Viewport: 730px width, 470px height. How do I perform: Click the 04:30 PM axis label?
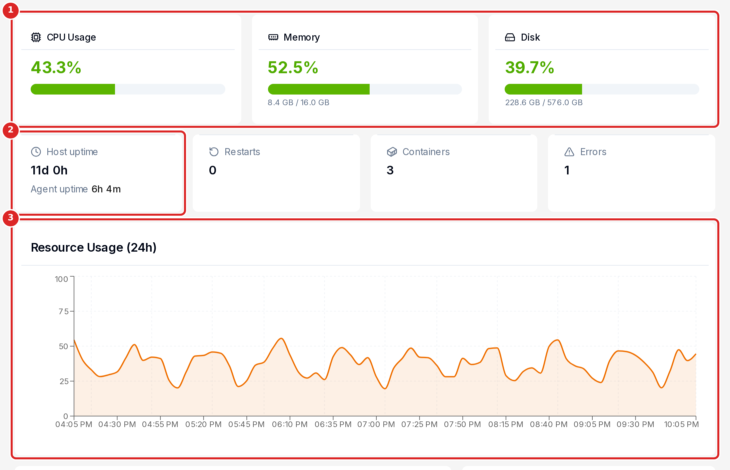117,424
